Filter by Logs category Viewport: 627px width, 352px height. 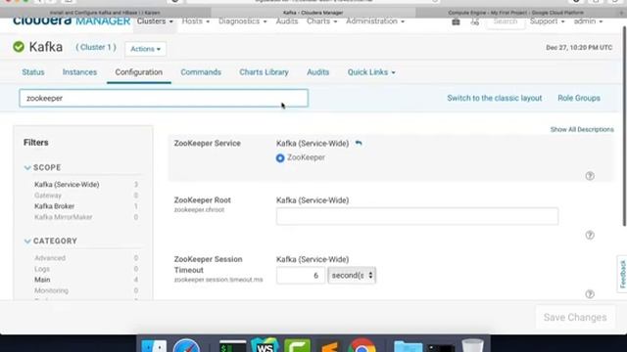pyautogui.click(x=42, y=269)
